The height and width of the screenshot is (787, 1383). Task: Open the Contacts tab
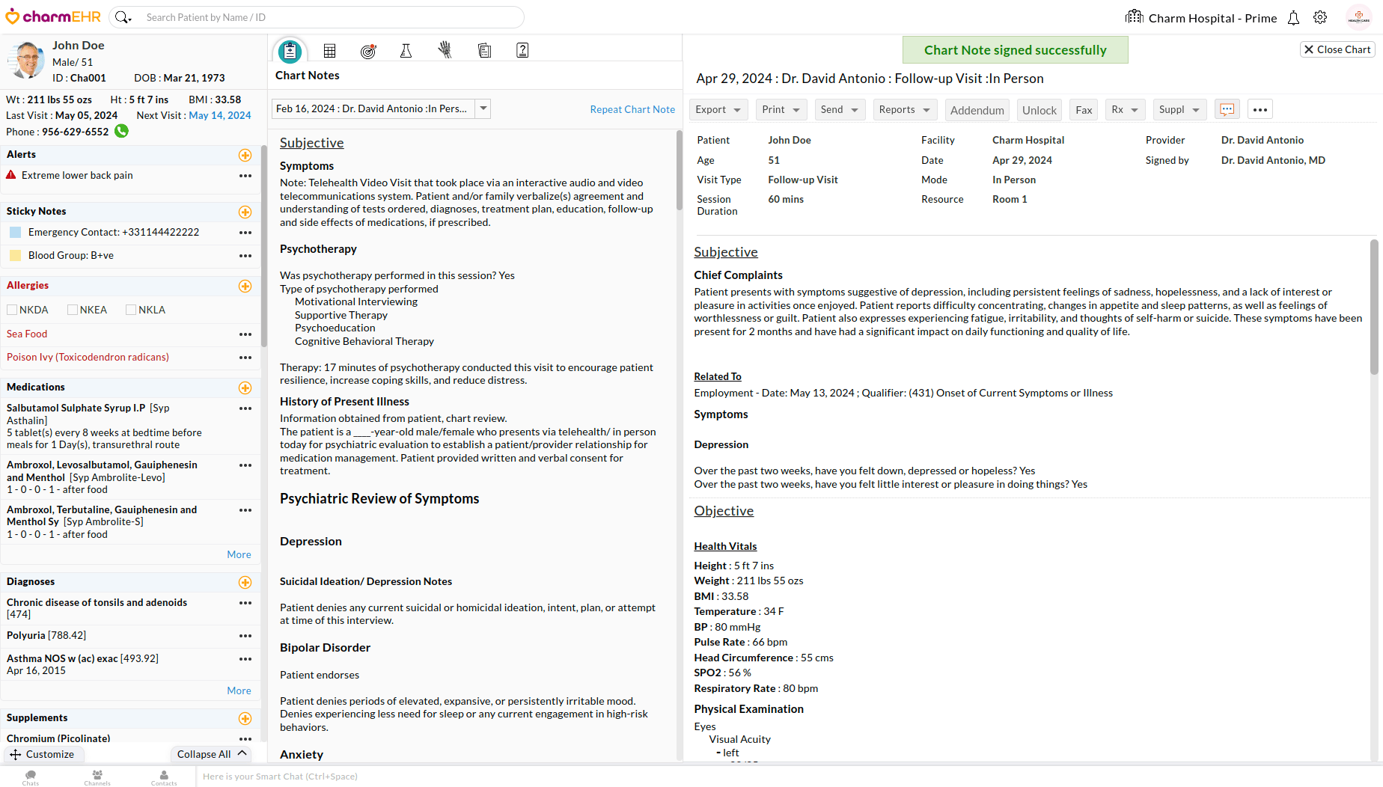pos(164,777)
